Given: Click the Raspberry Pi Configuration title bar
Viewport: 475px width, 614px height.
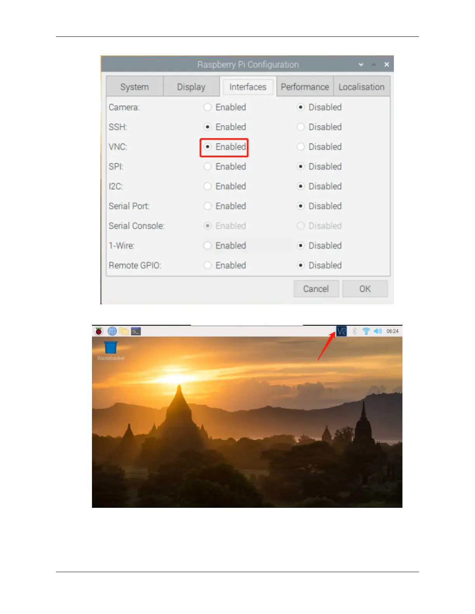Looking at the screenshot, I should [x=248, y=64].
